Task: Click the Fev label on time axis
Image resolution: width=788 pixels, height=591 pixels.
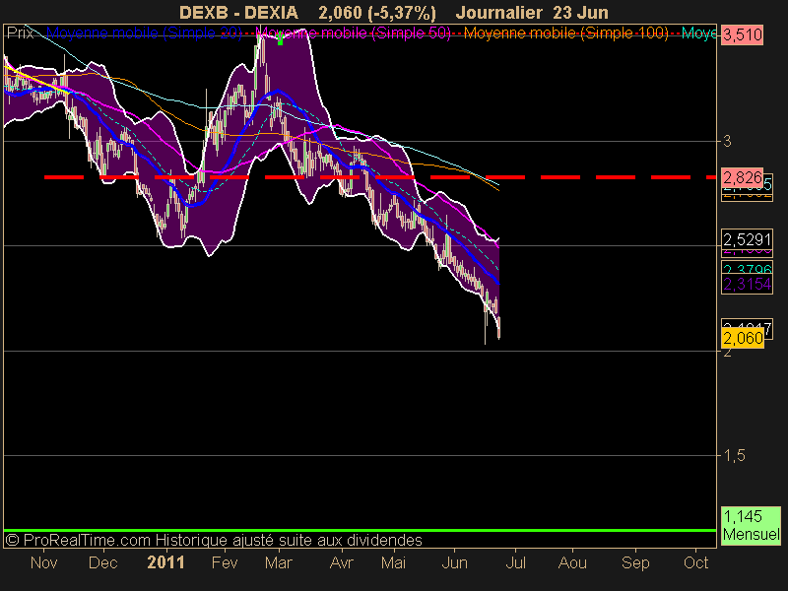Action: click(x=225, y=562)
